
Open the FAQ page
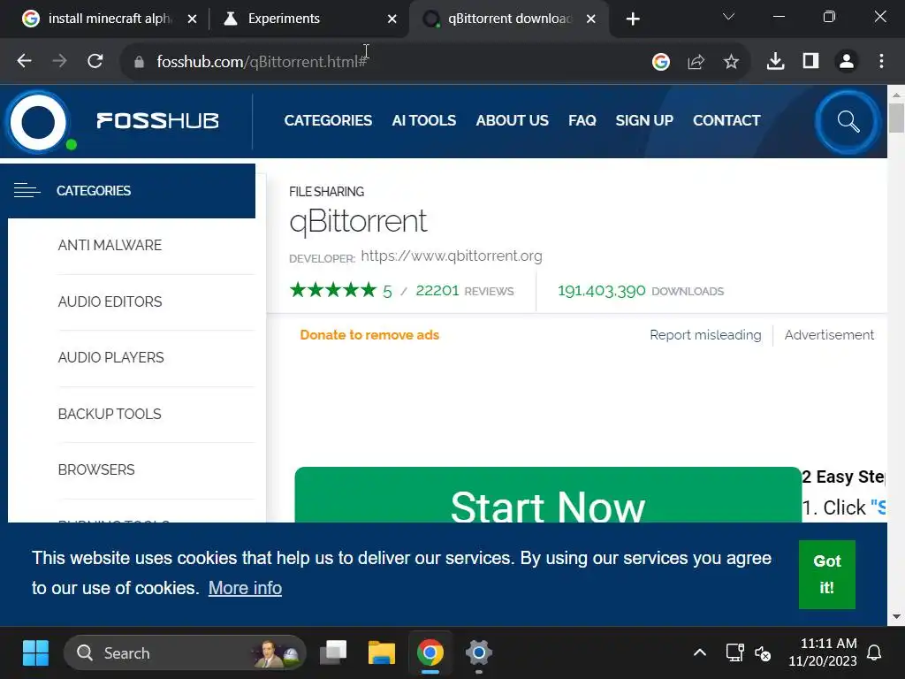click(582, 120)
